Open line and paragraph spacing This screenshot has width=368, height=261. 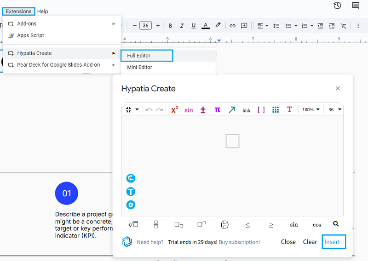[276, 26]
